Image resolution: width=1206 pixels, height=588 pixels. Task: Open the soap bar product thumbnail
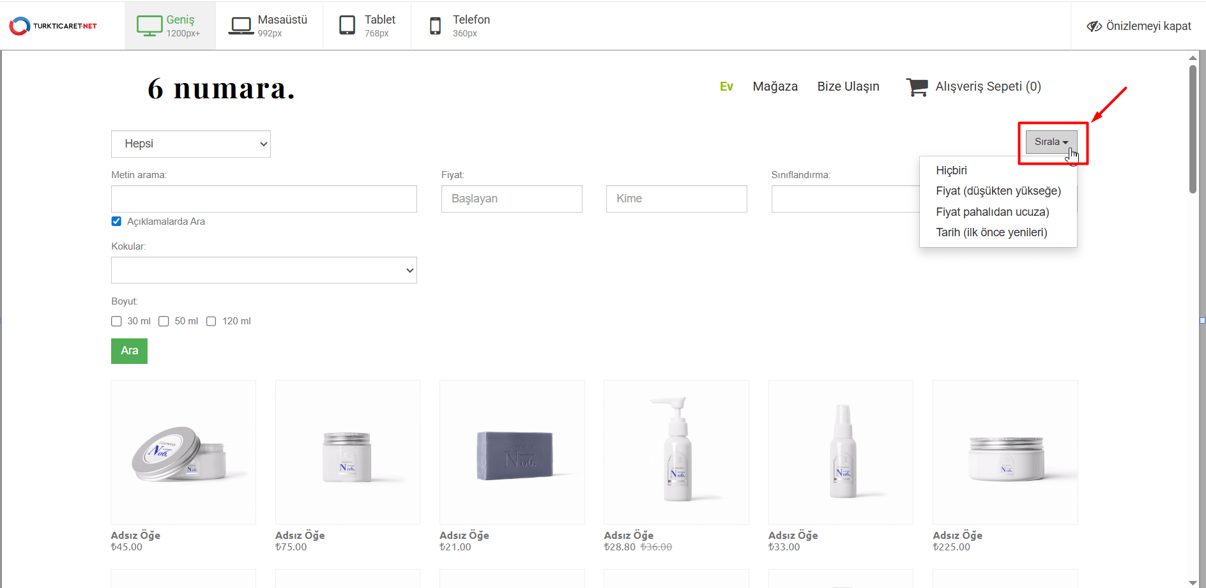(512, 453)
